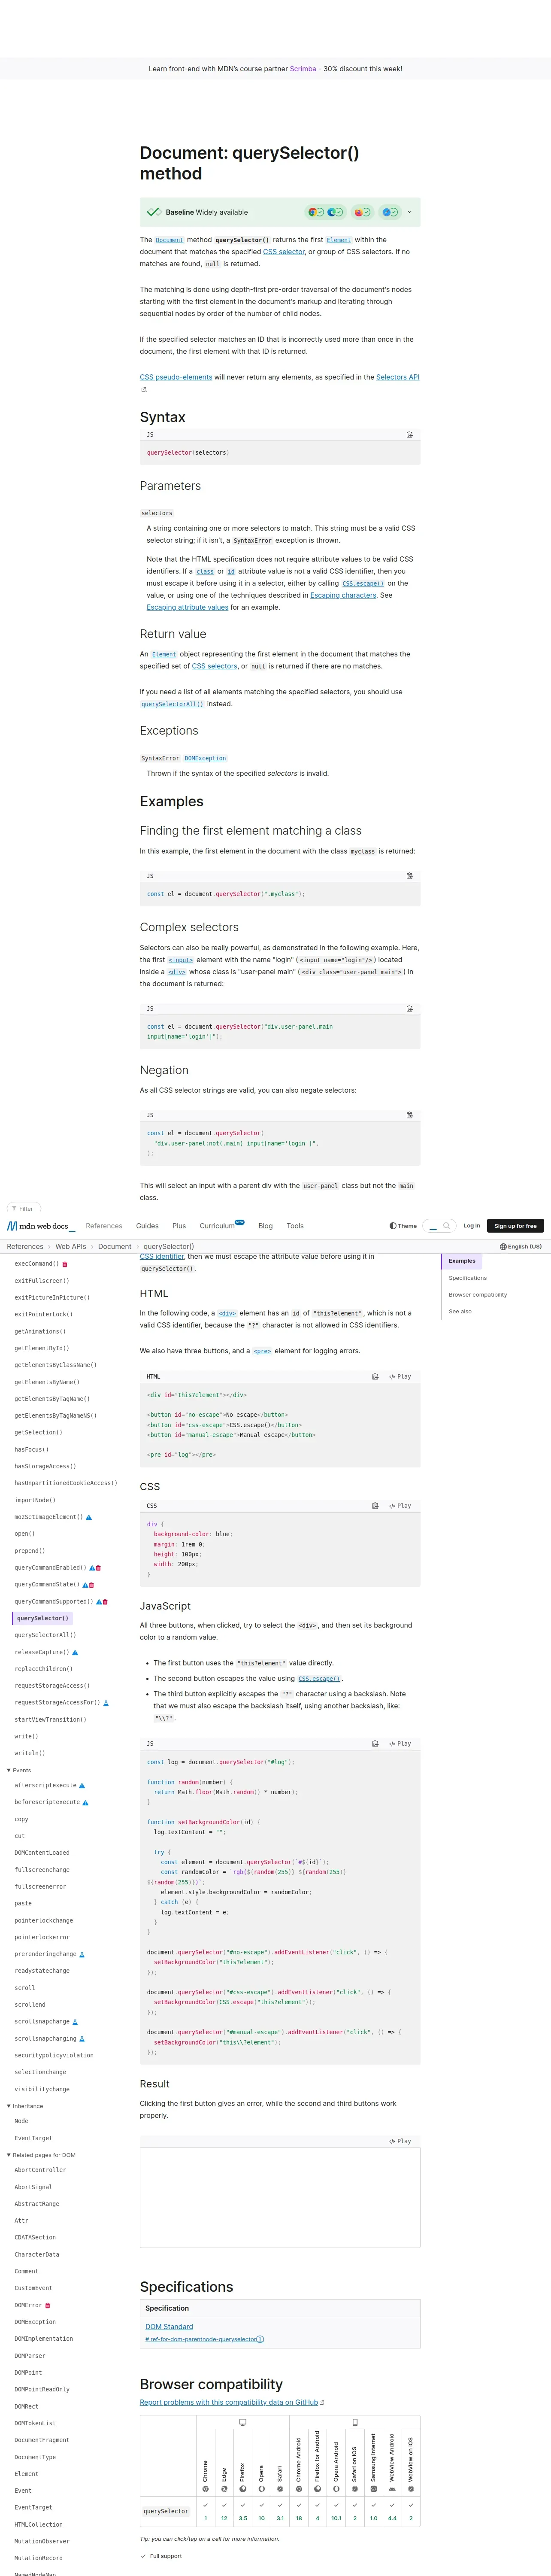Collapse the Inheritance sidebar section
551x2576 pixels.
(9, 2106)
